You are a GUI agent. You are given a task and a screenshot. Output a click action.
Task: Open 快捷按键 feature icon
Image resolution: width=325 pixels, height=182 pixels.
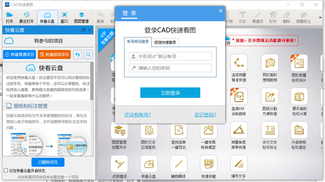pyautogui.click(x=208, y=164)
